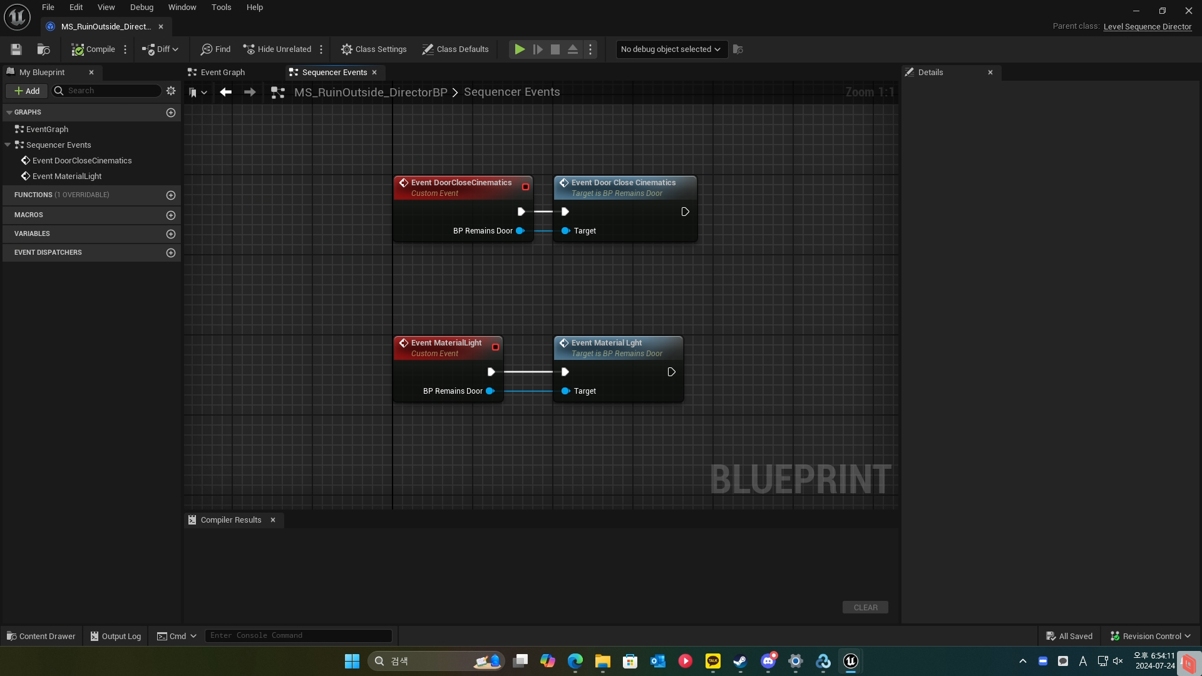Click MS_RuinOutside_DirectorBP breadcrumb
The width and height of the screenshot is (1202, 676).
coord(371,92)
